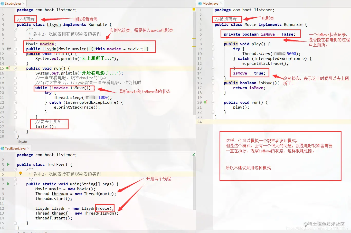Click green inspection checkmark in TestEvent.java
Image resolution: width=351 pixels, height=233 pixels.
(x=194, y=154)
